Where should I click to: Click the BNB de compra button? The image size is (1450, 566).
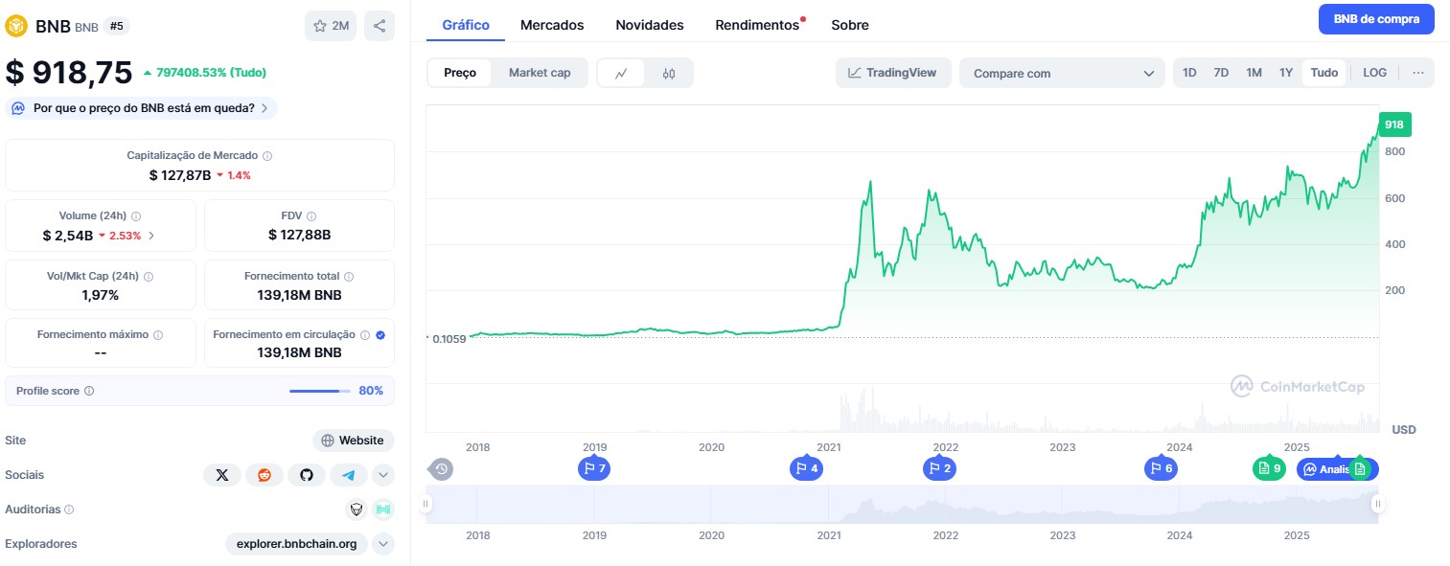click(x=1376, y=19)
